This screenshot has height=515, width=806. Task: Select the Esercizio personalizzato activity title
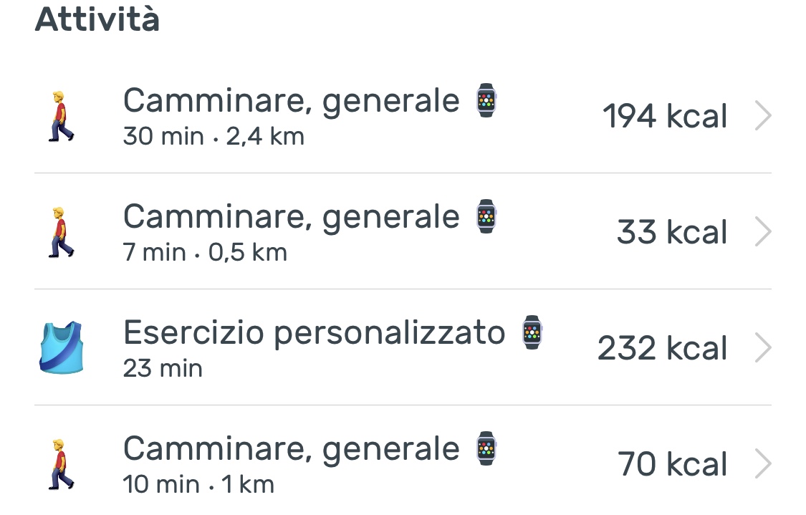pyautogui.click(x=314, y=333)
